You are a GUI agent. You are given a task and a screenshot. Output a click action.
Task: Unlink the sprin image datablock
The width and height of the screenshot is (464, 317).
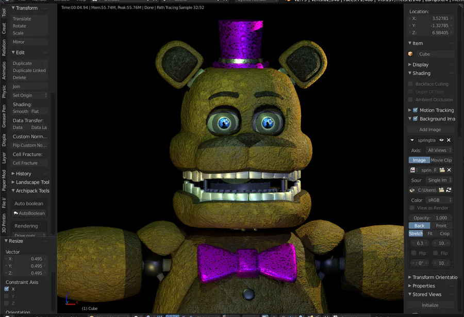point(449,170)
